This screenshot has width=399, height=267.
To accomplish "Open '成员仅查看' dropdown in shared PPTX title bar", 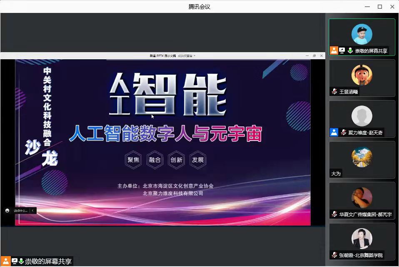I will [187, 56].
